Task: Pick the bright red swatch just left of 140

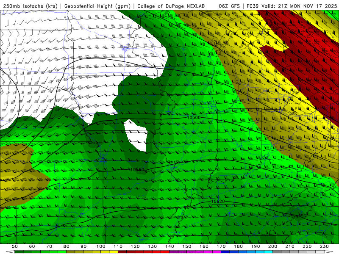Action: pos(165,252)
